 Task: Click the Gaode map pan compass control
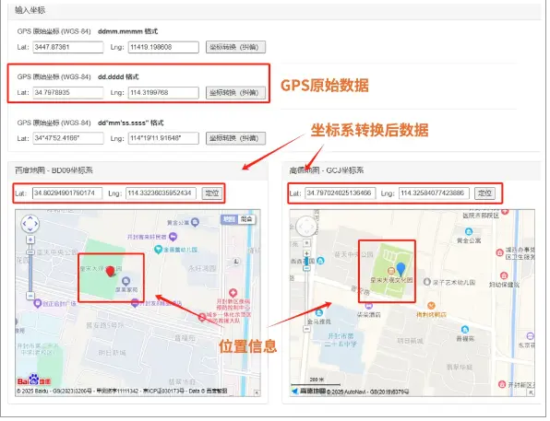pos(306,227)
